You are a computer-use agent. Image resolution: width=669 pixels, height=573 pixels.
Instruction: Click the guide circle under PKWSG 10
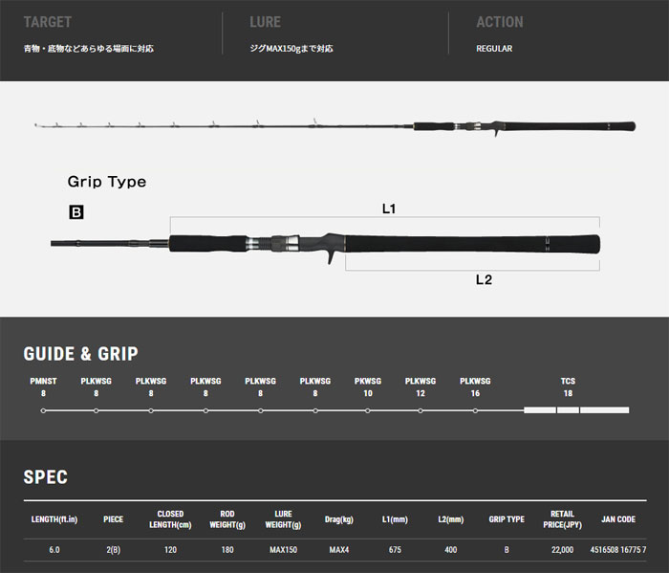click(367, 410)
